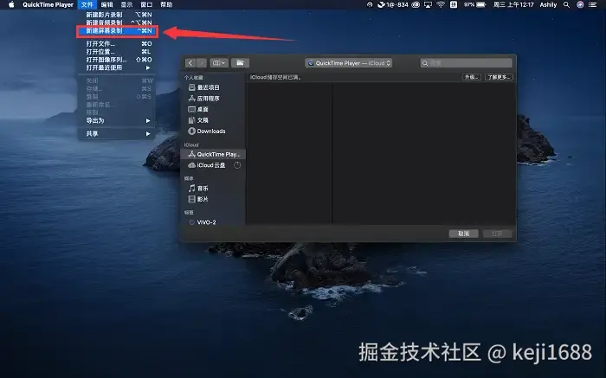
Task: Click the leftmost circular status menu bar icon
Action: [x=370, y=4]
